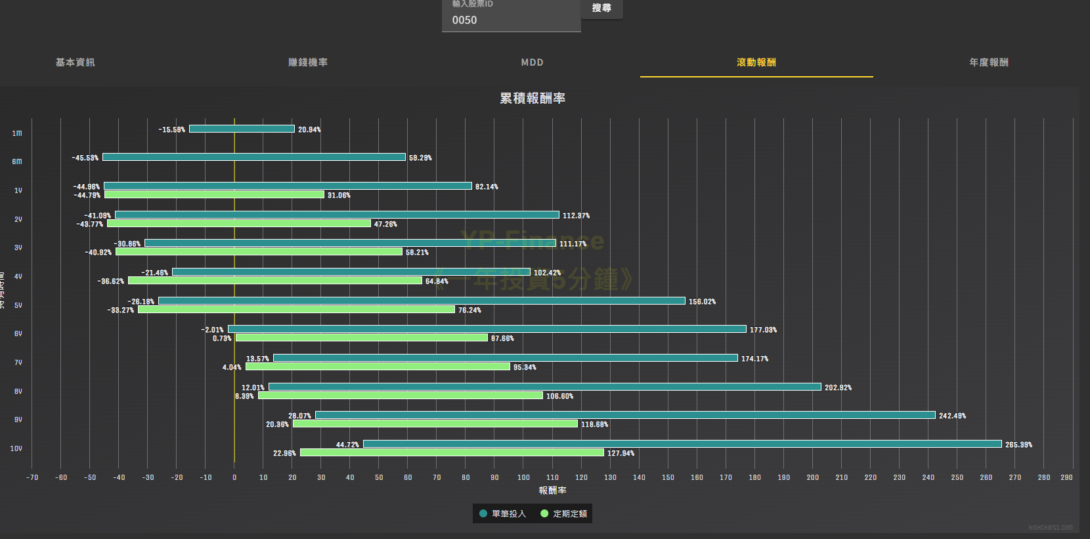This screenshot has height=539, width=1090.
Task: Go to the 年度報酬 tab
Action: point(989,62)
